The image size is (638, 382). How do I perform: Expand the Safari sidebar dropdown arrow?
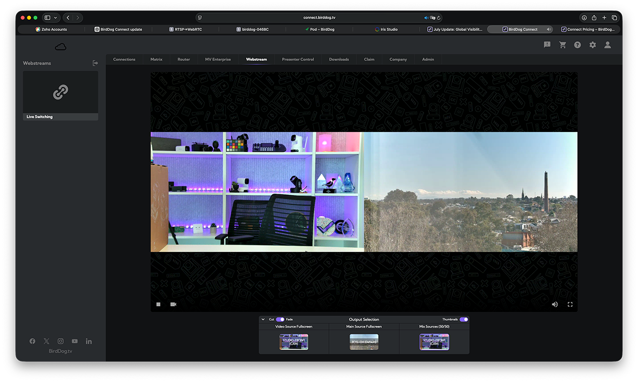[55, 18]
